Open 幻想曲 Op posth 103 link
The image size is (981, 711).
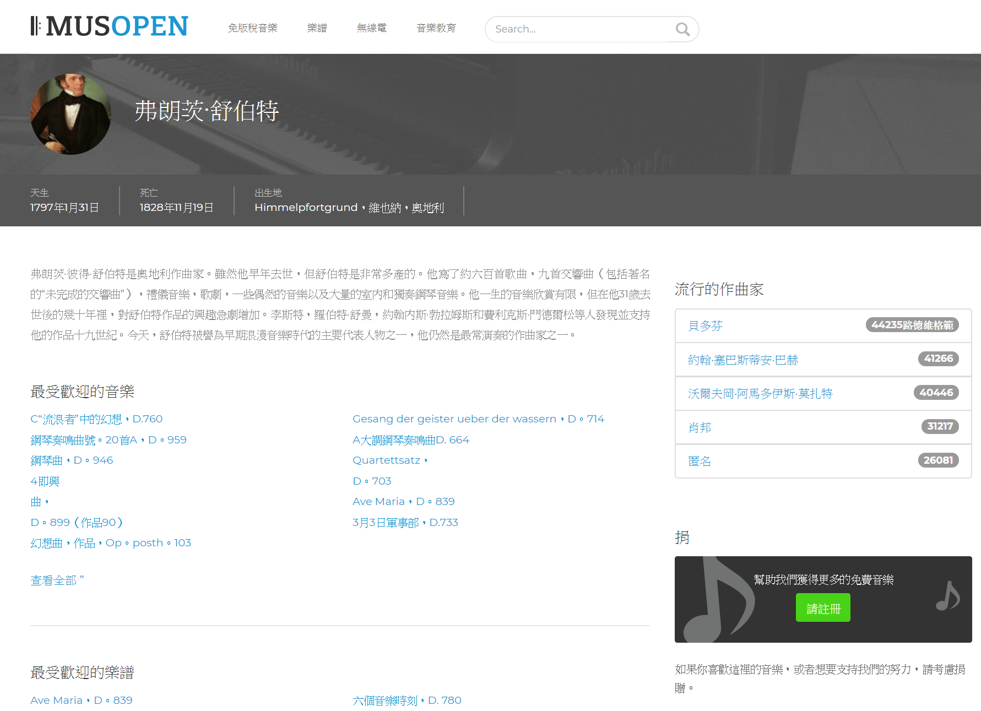pos(111,543)
